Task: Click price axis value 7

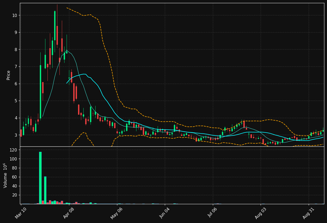Action: (16, 67)
